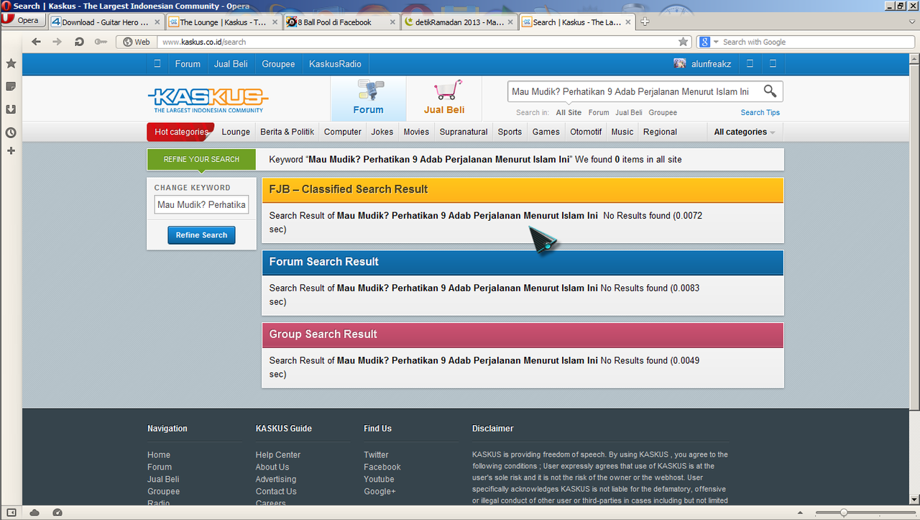This screenshot has width=920, height=520.
Task: Open the alunfreakz username link
Action: coord(711,64)
